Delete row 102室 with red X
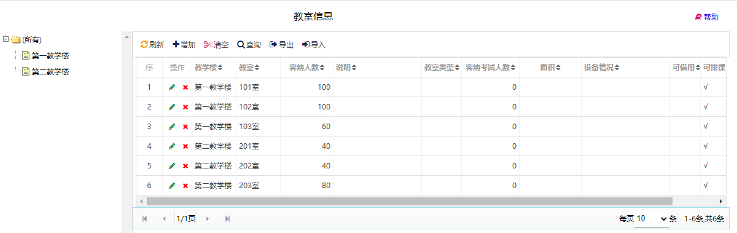This screenshot has width=737, height=233. [x=185, y=107]
